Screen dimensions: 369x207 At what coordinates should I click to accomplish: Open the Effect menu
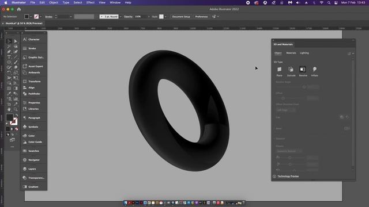(91, 2)
